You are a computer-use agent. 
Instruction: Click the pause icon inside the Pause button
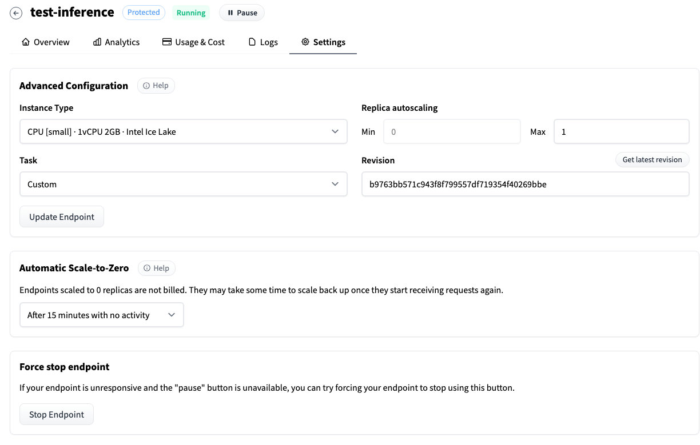click(x=232, y=13)
